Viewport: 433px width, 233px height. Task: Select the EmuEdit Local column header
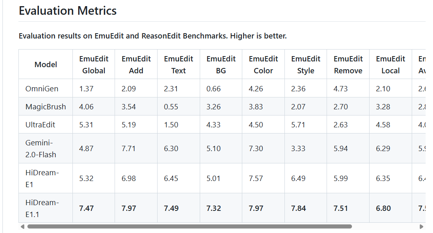[391, 64]
